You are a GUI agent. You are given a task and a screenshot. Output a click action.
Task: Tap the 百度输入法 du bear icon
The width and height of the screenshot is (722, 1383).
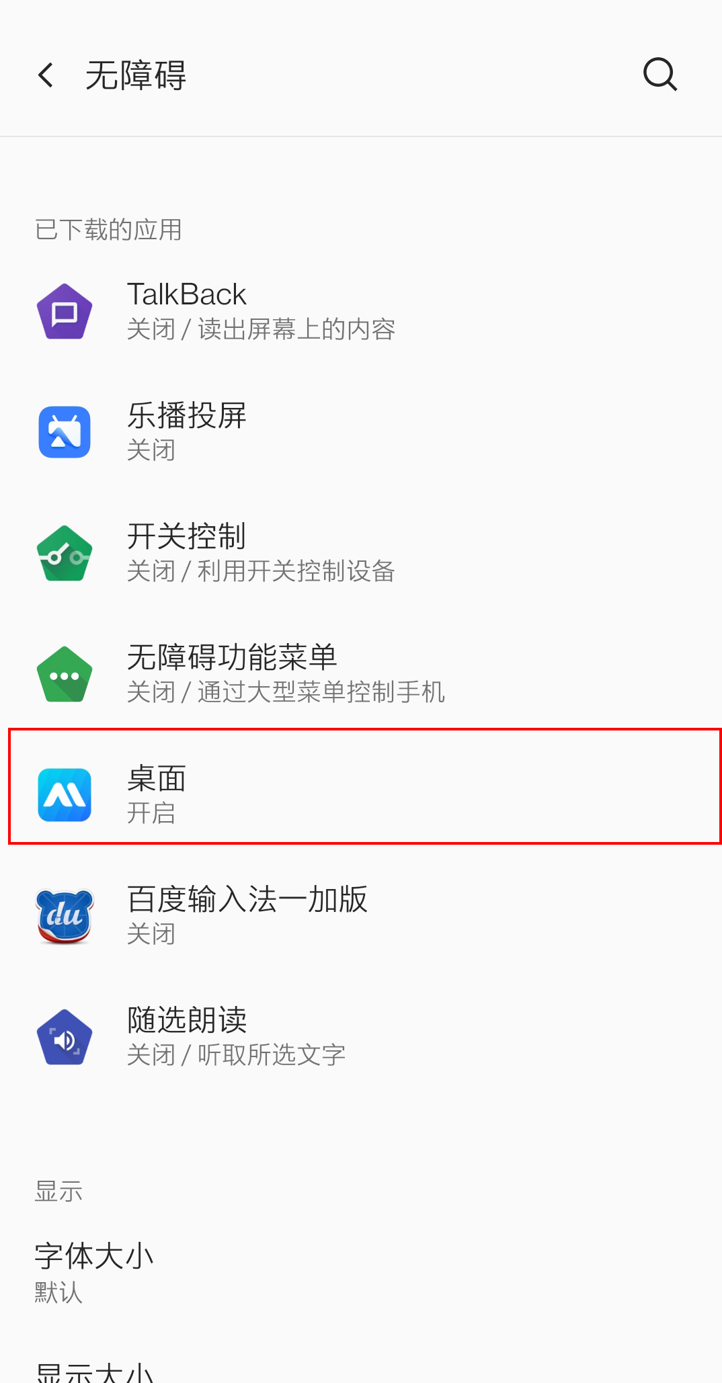[x=65, y=916]
